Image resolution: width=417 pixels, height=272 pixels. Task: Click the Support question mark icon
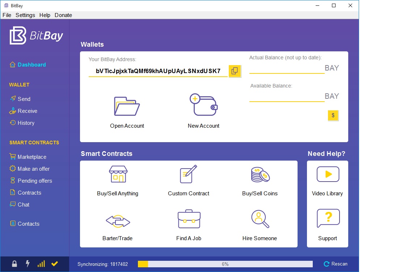(328, 218)
